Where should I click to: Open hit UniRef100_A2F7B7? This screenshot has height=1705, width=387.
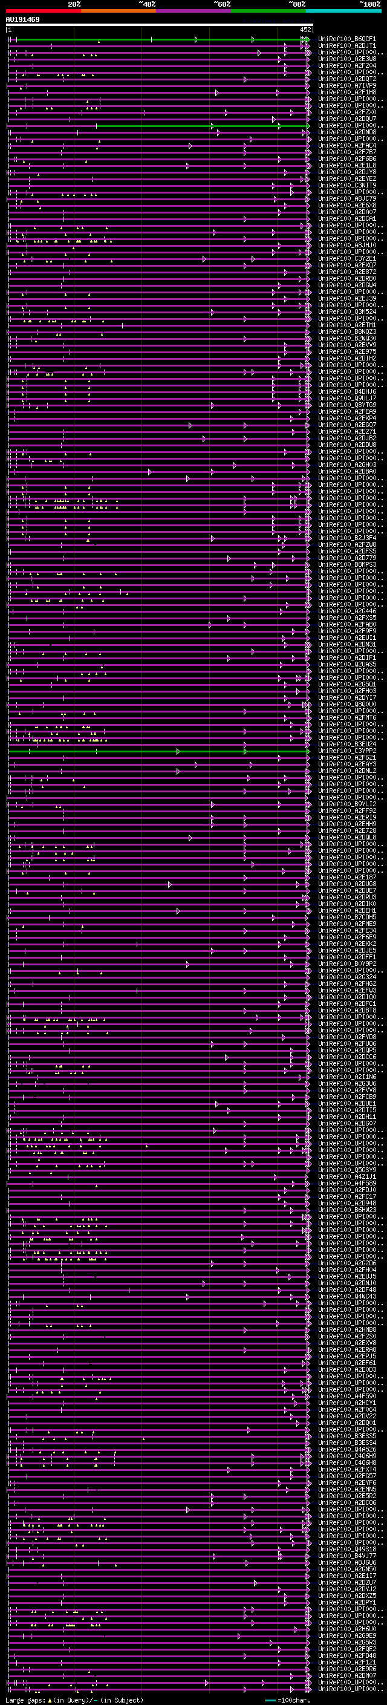click(x=346, y=152)
